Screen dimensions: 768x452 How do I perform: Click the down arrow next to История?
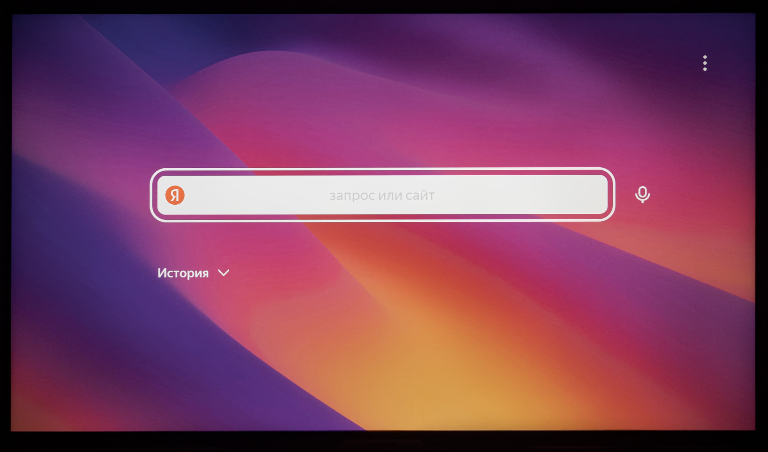coord(223,273)
